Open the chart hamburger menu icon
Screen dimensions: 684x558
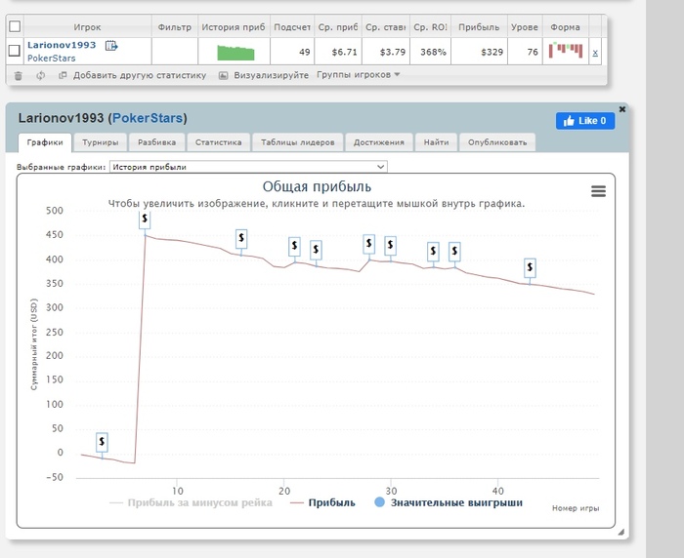pyautogui.click(x=598, y=191)
